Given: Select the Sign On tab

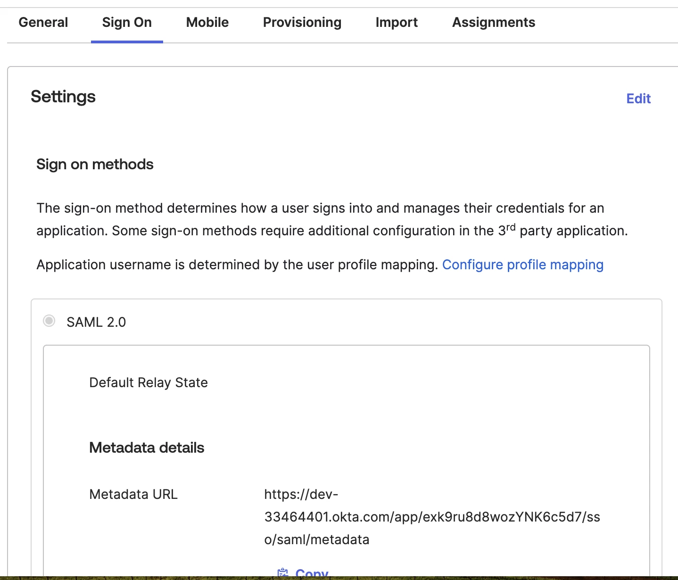Looking at the screenshot, I should [127, 22].
